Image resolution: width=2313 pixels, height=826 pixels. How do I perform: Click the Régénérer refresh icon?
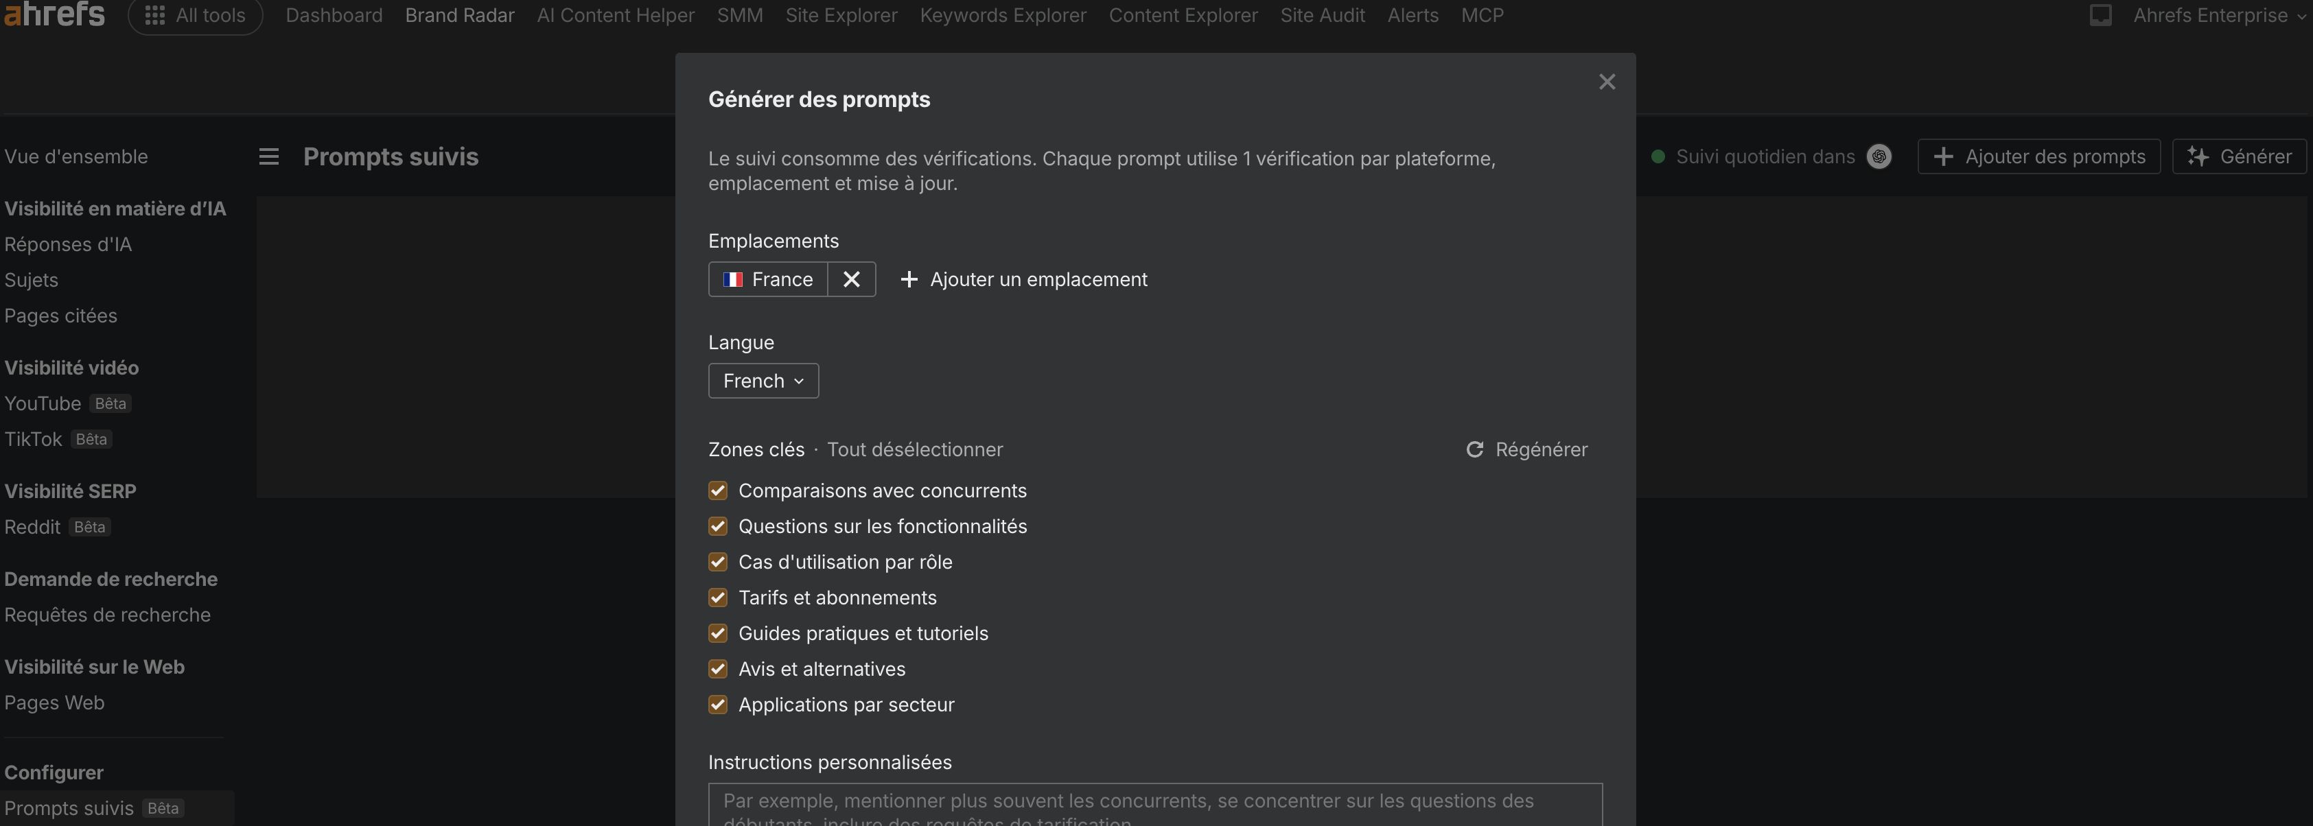(x=1474, y=449)
